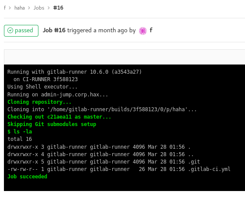
Task: Click the 'Cloning into' path line
Action: tap(102, 109)
